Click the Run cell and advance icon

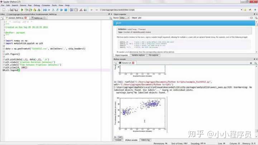click(x=30, y=10)
